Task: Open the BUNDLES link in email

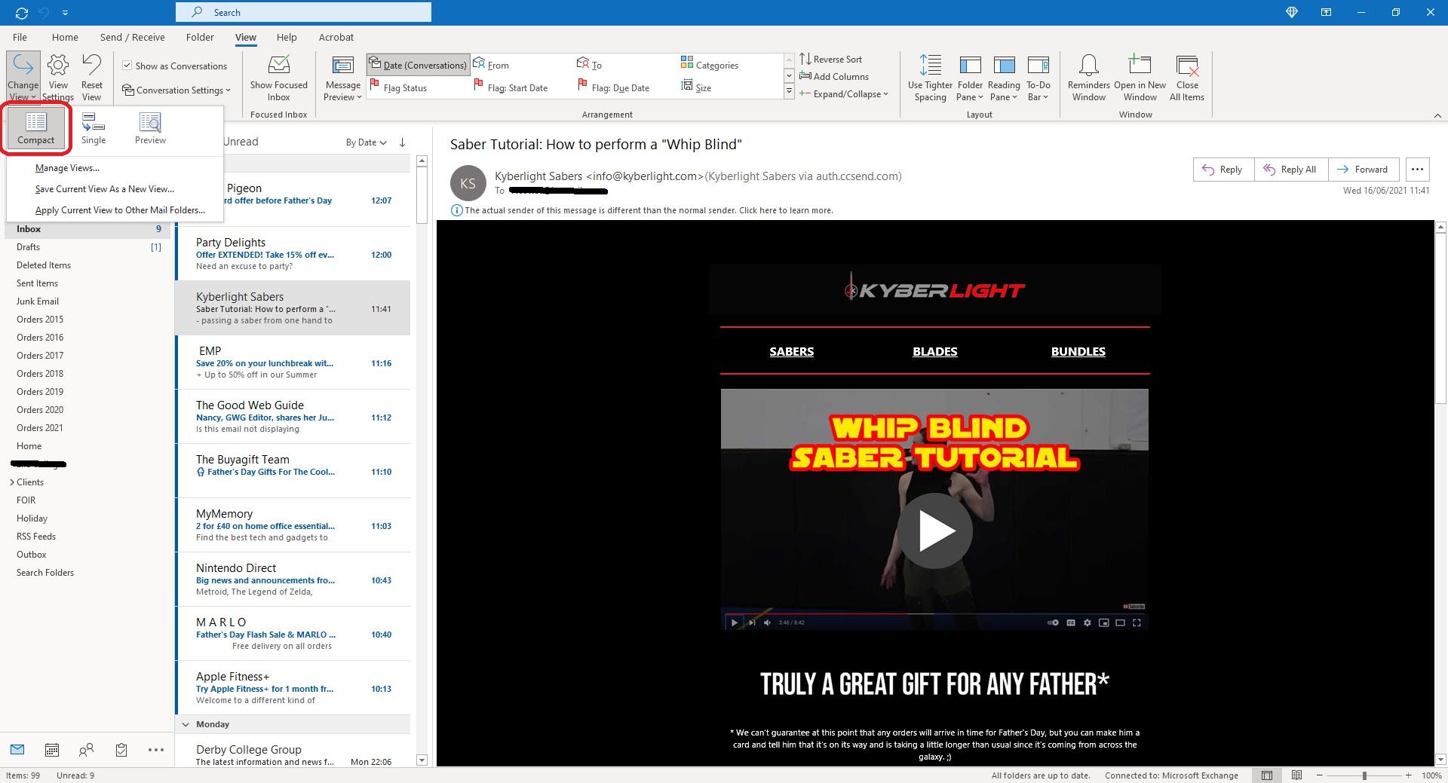Action: tap(1078, 351)
